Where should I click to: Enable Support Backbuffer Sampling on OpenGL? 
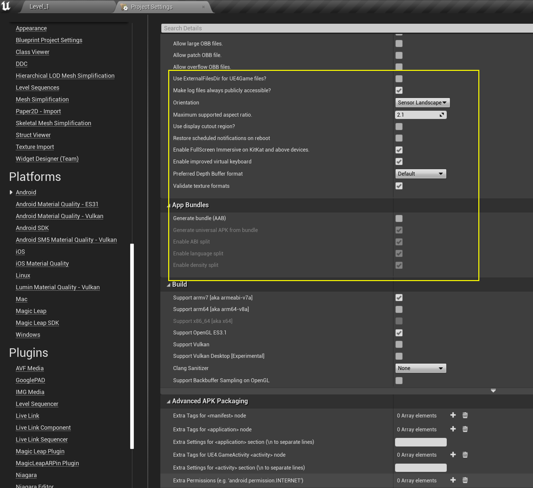click(399, 381)
